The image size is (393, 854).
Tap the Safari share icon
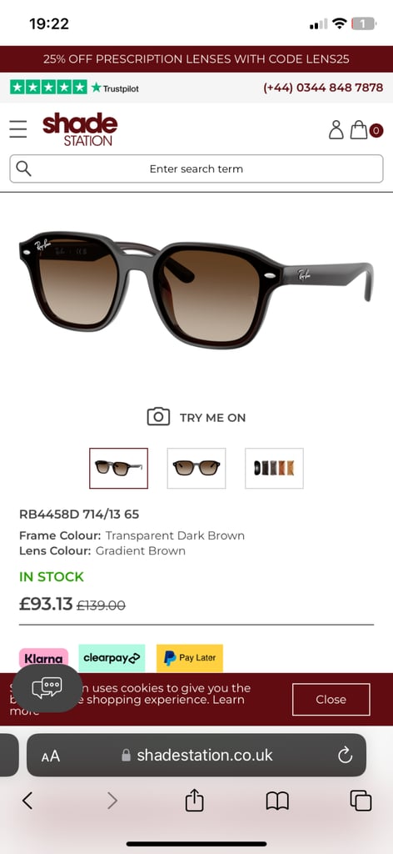[x=195, y=801]
